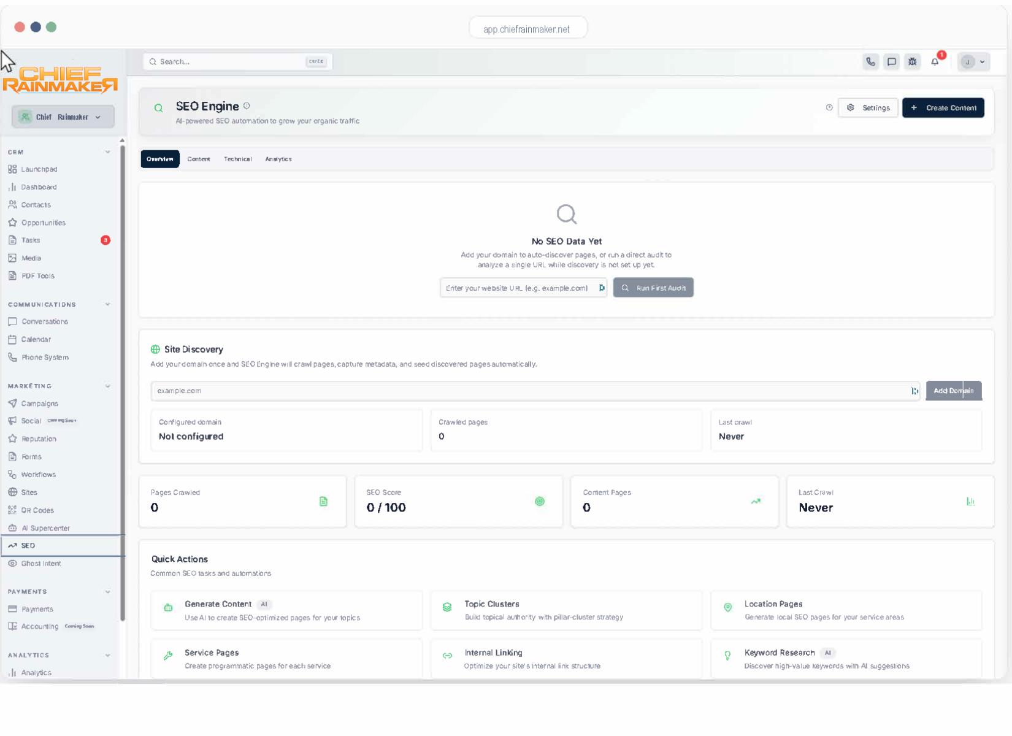Click the Settings button

pyautogui.click(x=868, y=108)
